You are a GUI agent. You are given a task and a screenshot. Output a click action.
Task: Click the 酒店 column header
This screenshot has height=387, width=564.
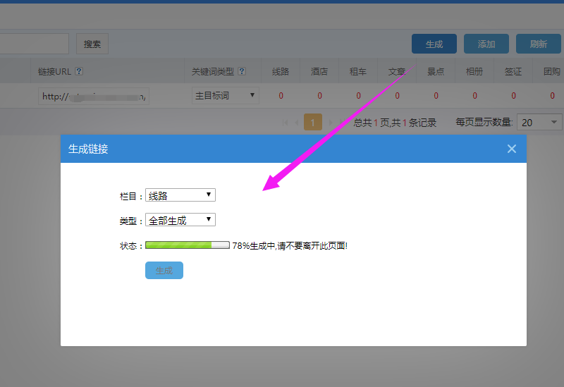pyautogui.click(x=319, y=72)
